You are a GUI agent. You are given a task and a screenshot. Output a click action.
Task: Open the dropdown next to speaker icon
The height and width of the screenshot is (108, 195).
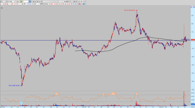pyautogui.click(x=19, y=2)
